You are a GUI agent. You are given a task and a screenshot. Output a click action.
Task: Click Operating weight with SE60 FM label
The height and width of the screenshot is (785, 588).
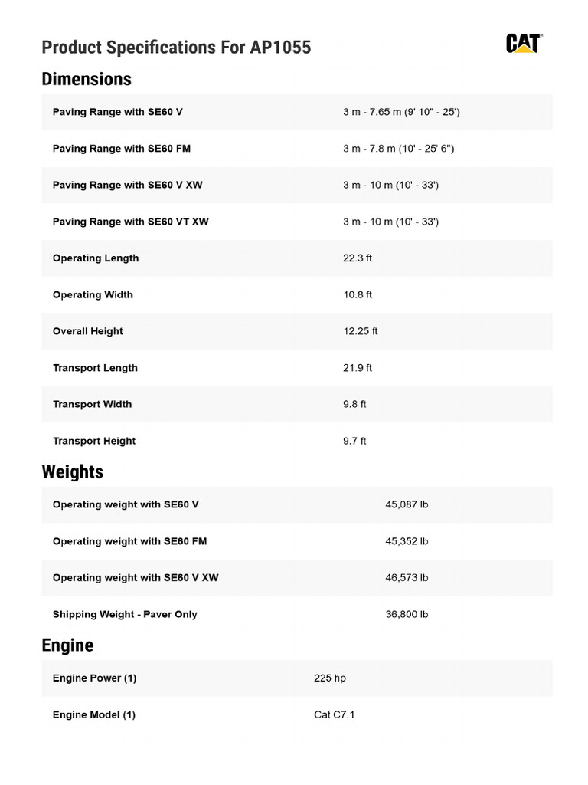point(129,541)
